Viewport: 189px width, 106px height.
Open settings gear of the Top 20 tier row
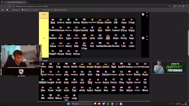(x=143, y=14)
